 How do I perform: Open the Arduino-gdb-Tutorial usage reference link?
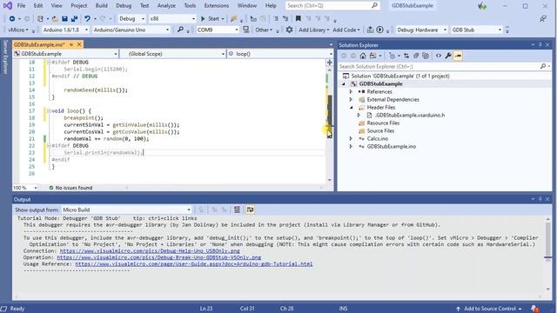click(x=194, y=264)
